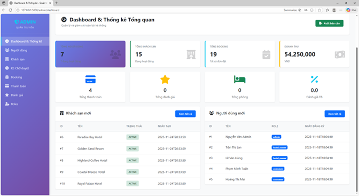Click the credit card icon above Tổng thanh toán
Viewport: 359px width, 196px height.
(90, 79)
